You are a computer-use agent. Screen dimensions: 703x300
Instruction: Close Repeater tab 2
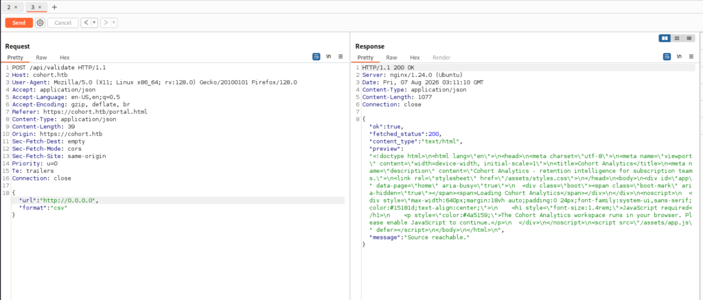16,7
